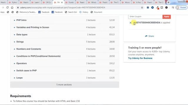Image resolution: width=188 pixels, height=105 pixels.
Task: Open Welcome to Facebook bookmark
Action: pyautogui.click(x=26, y=12)
